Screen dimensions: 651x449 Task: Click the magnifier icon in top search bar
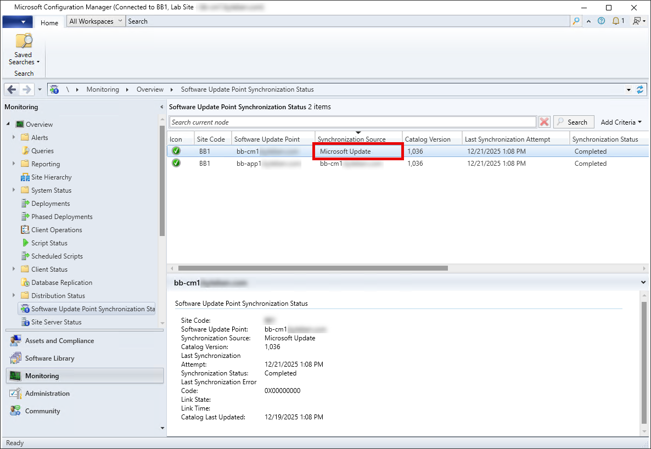click(x=576, y=21)
